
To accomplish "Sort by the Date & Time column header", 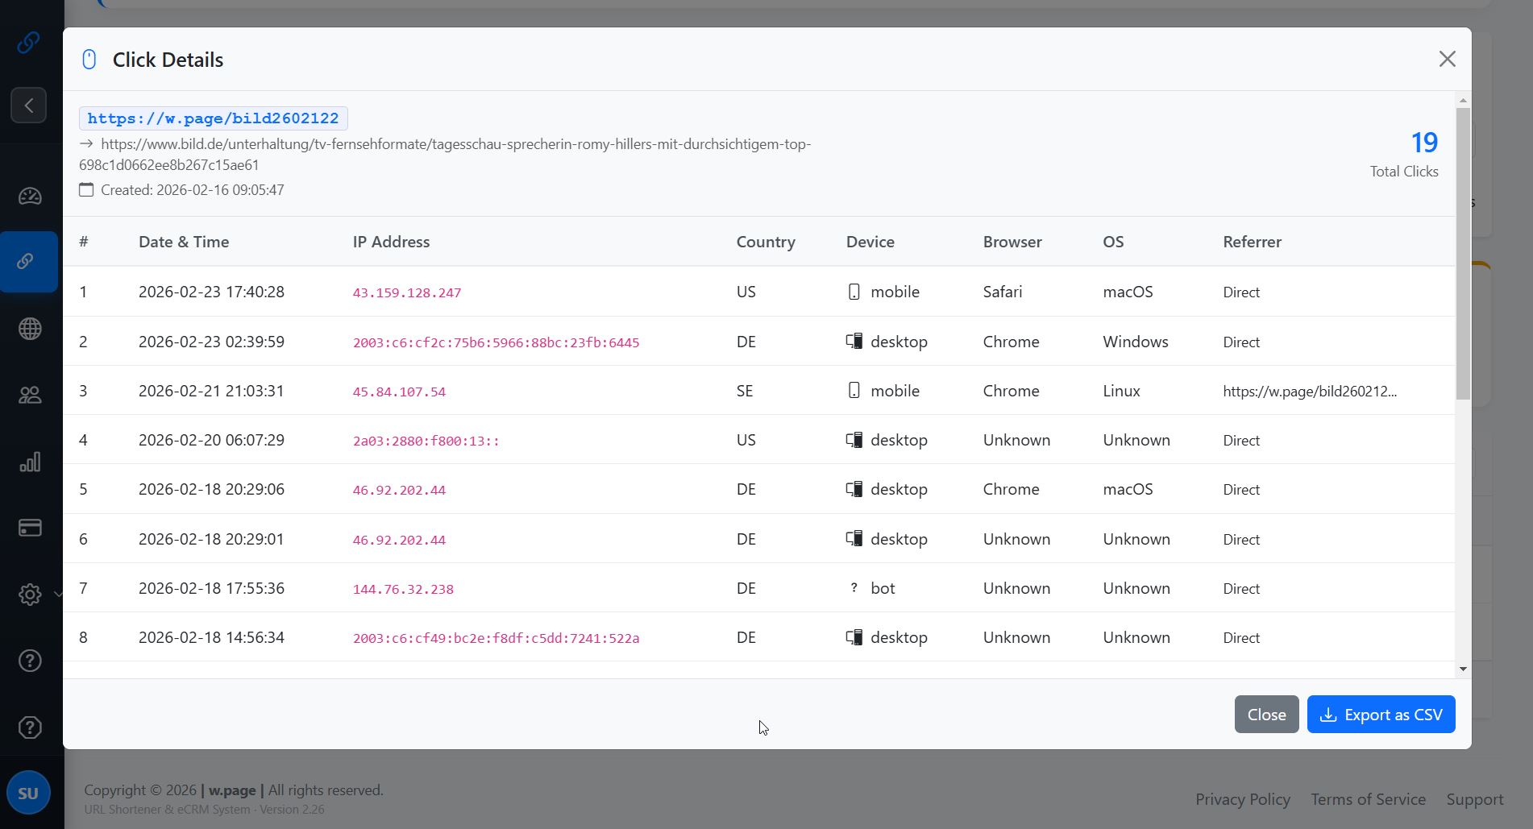I will (184, 242).
